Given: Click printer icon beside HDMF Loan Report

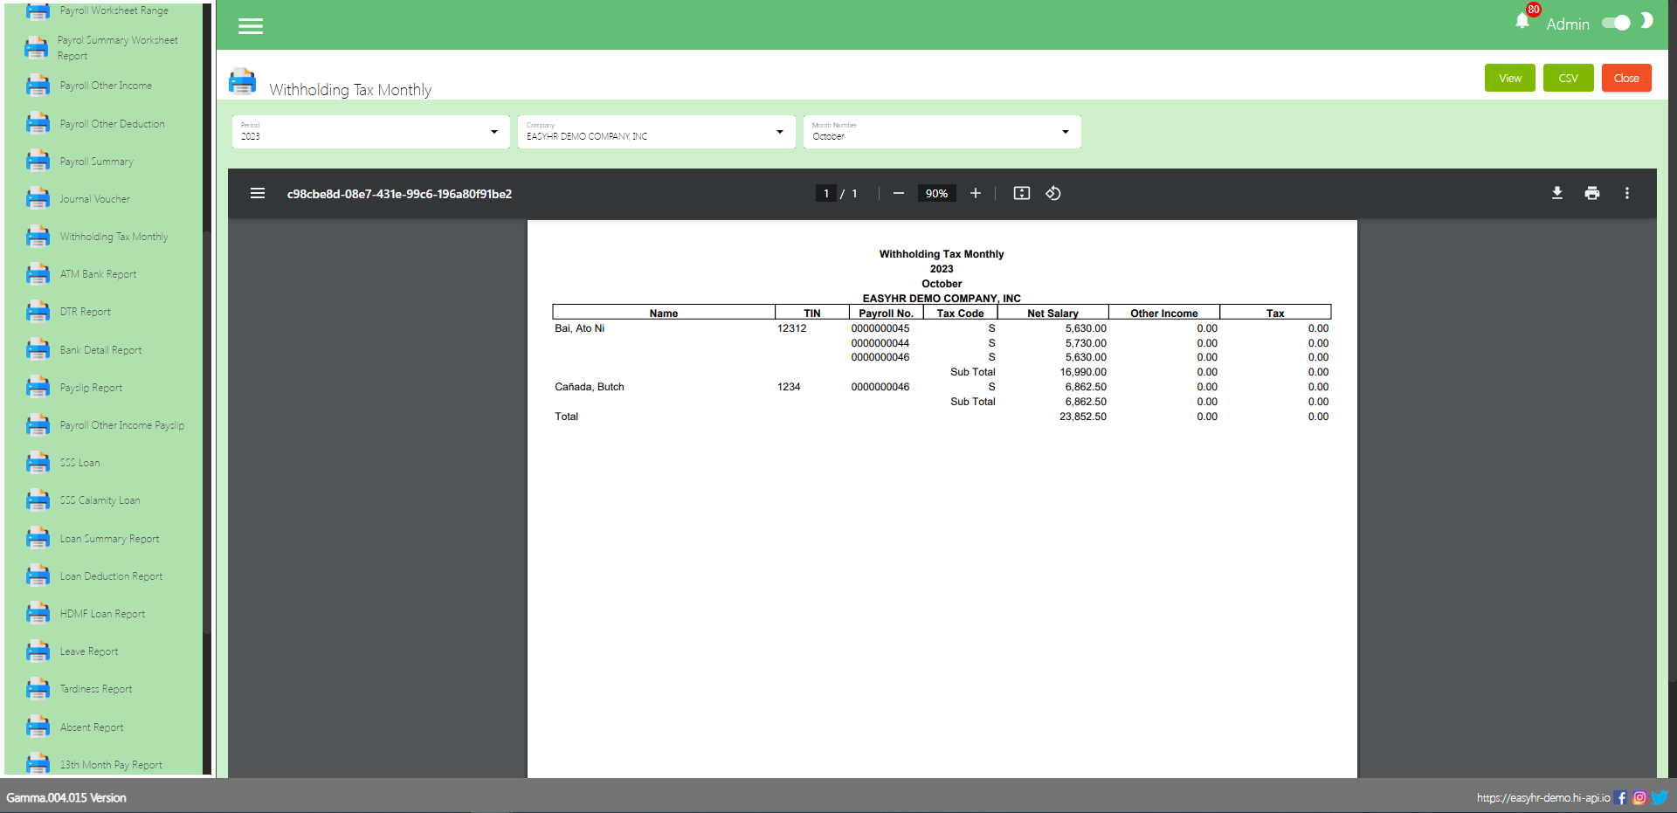Looking at the screenshot, I should pos(38,614).
